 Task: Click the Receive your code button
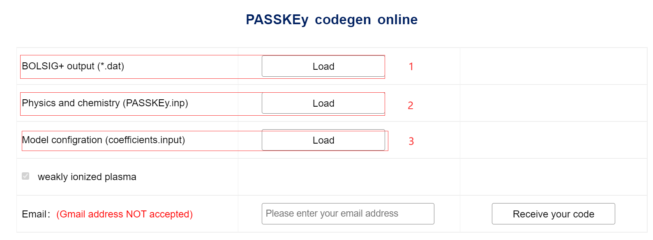(x=553, y=214)
